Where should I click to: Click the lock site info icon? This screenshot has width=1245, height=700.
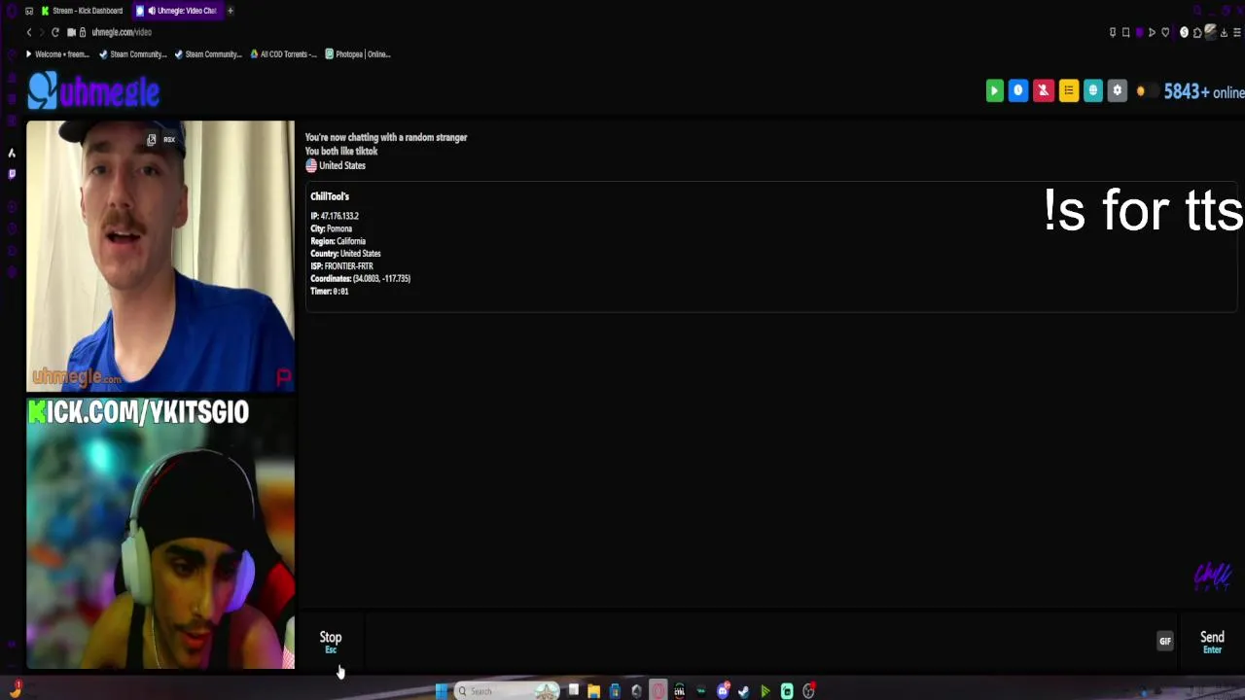point(83,32)
